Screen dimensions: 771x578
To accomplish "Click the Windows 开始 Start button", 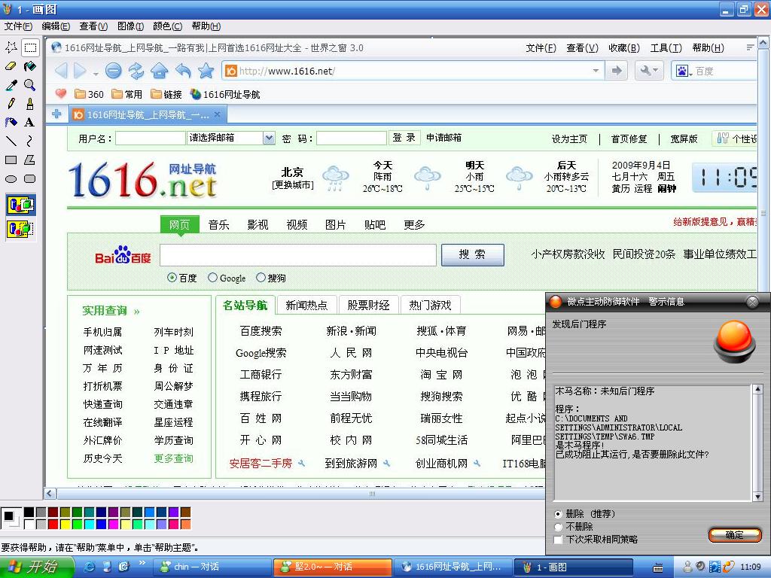I will tap(37, 567).
